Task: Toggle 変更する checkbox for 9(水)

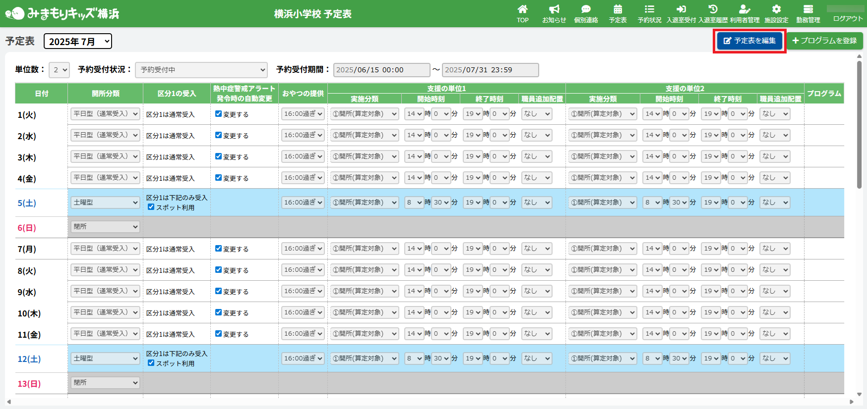Action: (x=218, y=291)
